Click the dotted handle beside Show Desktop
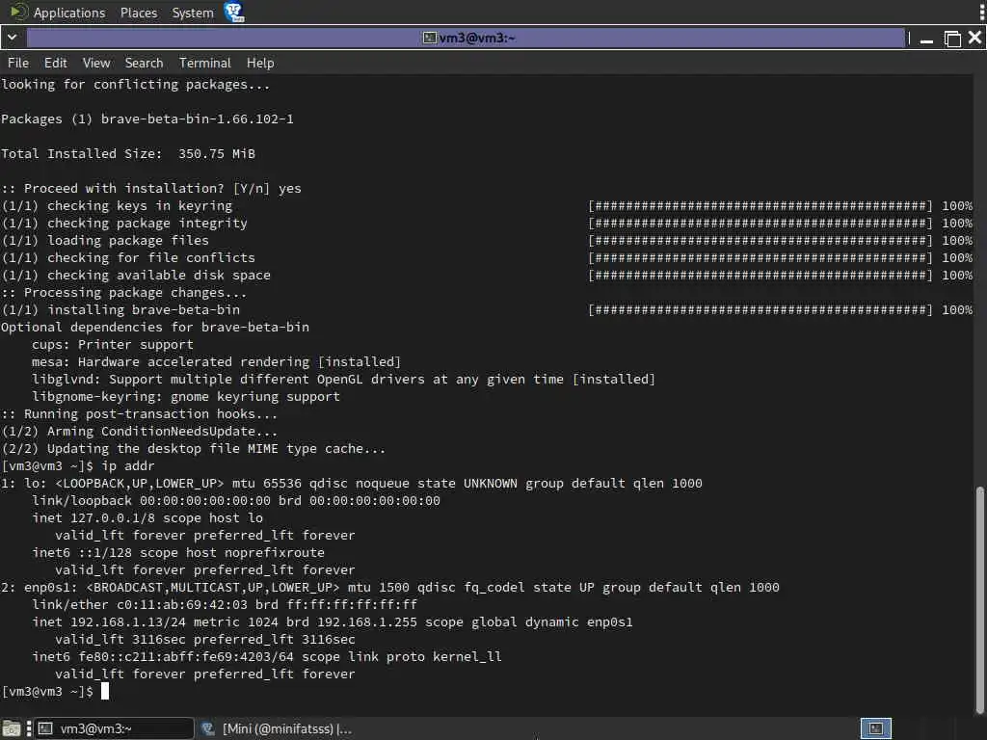The width and height of the screenshot is (987, 740). coord(28,728)
